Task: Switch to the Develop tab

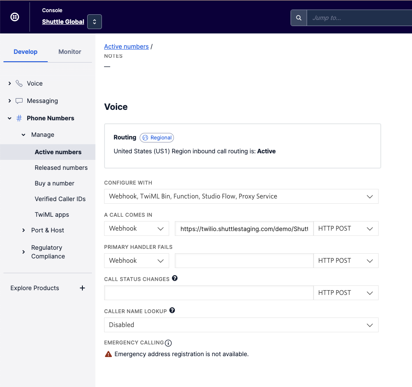Action: [26, 52]
